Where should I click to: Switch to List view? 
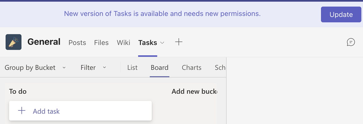pyautogui.click(x=132, y=67)
